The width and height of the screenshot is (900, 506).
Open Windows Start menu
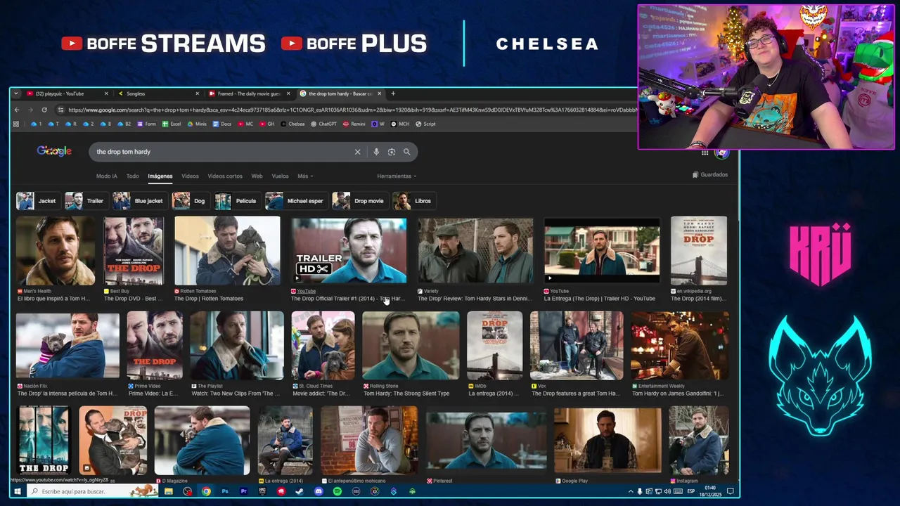17,491
